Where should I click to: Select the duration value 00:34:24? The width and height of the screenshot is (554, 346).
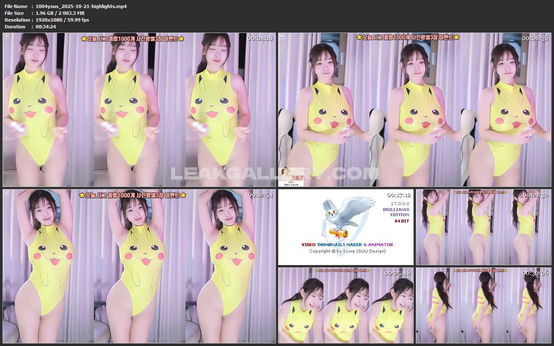click(x=46, y=27)
